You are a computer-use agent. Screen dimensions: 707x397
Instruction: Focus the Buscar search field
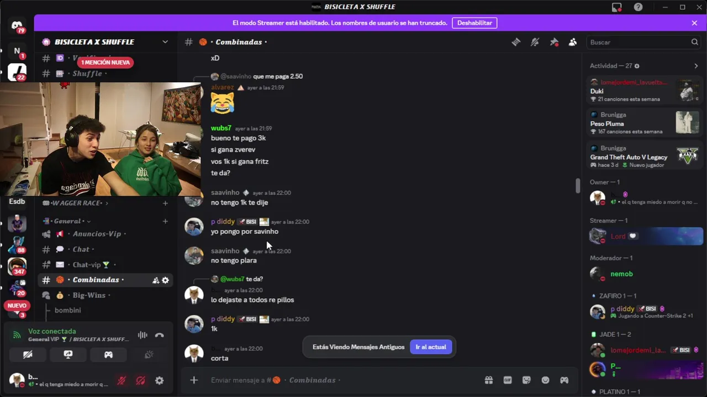point(644,42)
